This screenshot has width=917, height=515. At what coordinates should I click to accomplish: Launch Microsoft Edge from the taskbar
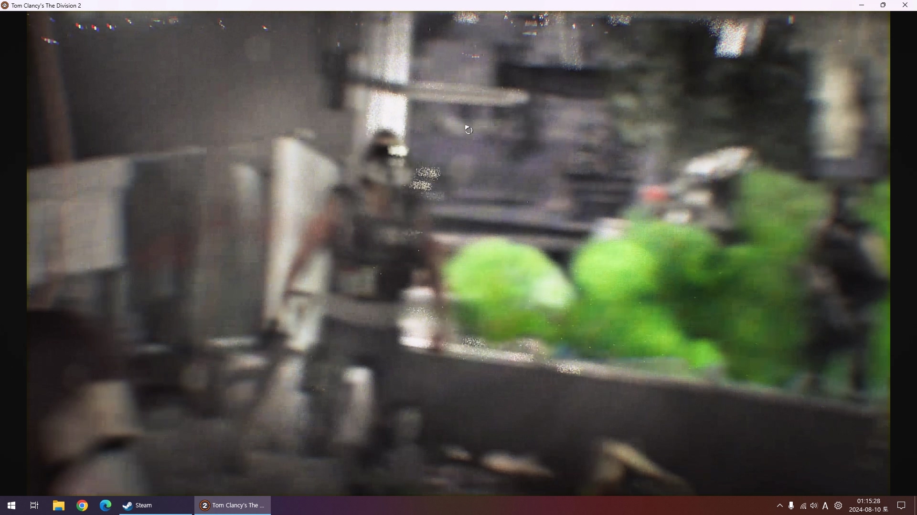point(106,505)
